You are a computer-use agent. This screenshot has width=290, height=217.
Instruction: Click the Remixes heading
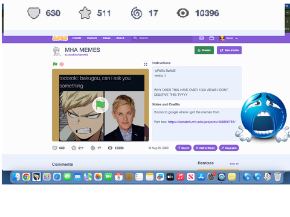(205, 163)
